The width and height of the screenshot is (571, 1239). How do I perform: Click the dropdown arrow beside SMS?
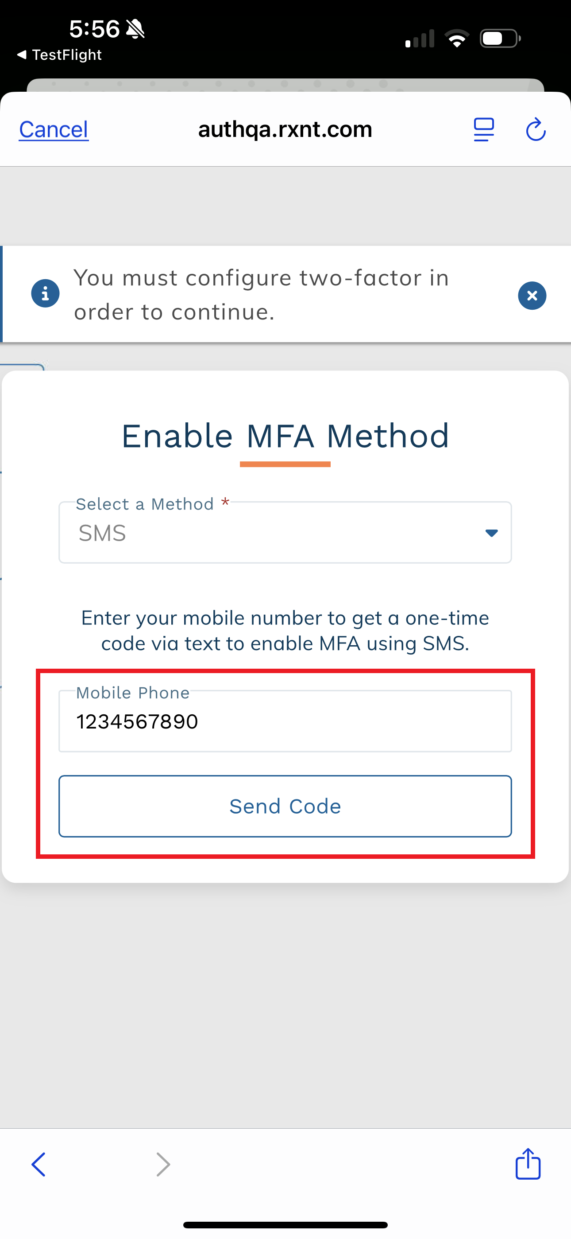click(x=491, y=533)
